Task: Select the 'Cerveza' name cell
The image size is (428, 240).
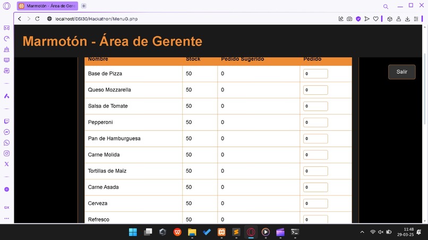Action: coord(133,203)
